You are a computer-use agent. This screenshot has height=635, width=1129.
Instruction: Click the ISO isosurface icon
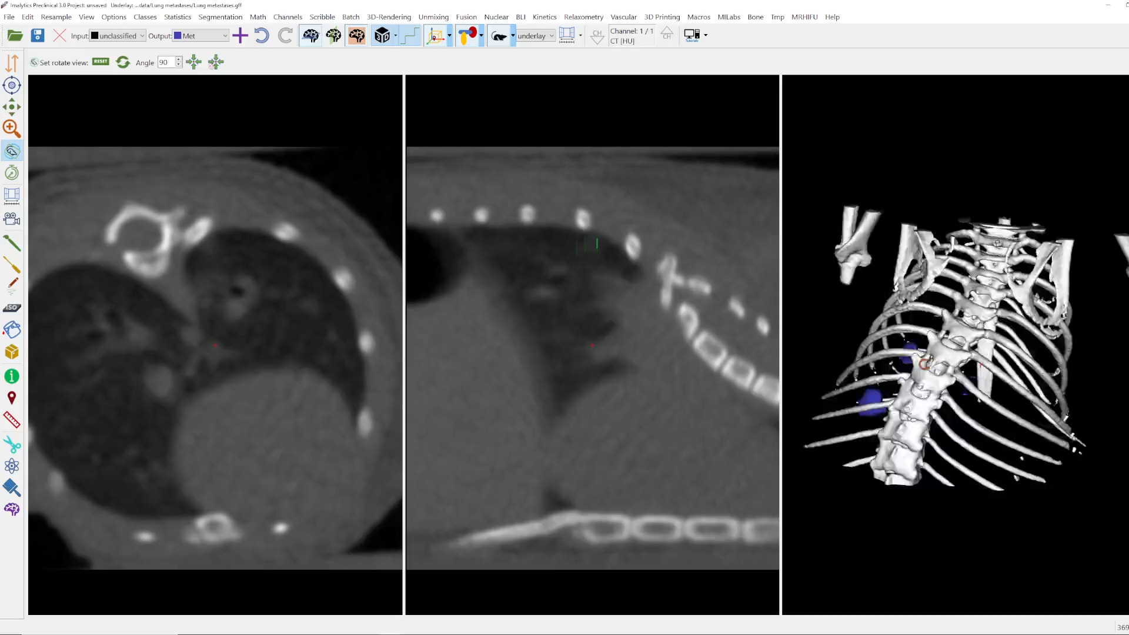click(x=12, y=308)
